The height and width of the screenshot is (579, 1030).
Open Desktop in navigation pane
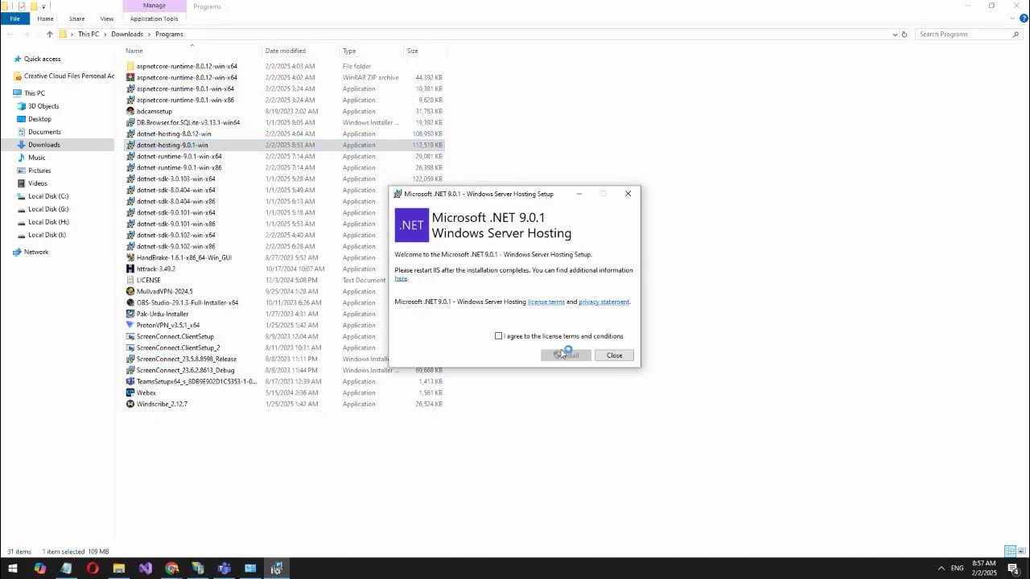point(39,119)
